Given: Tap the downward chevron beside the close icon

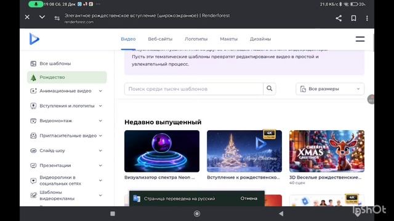Looking at the screenshot, I should [x=42, y=17].
